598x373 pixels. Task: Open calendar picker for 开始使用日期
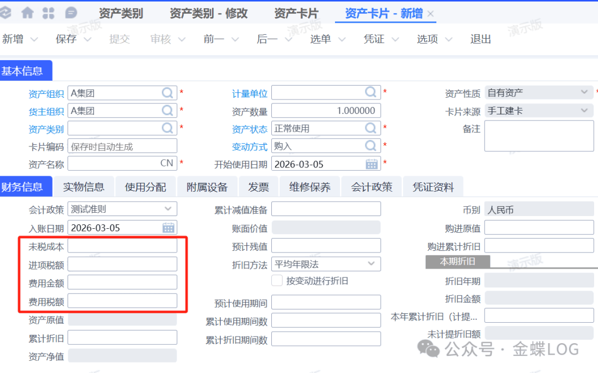point(372,164)
